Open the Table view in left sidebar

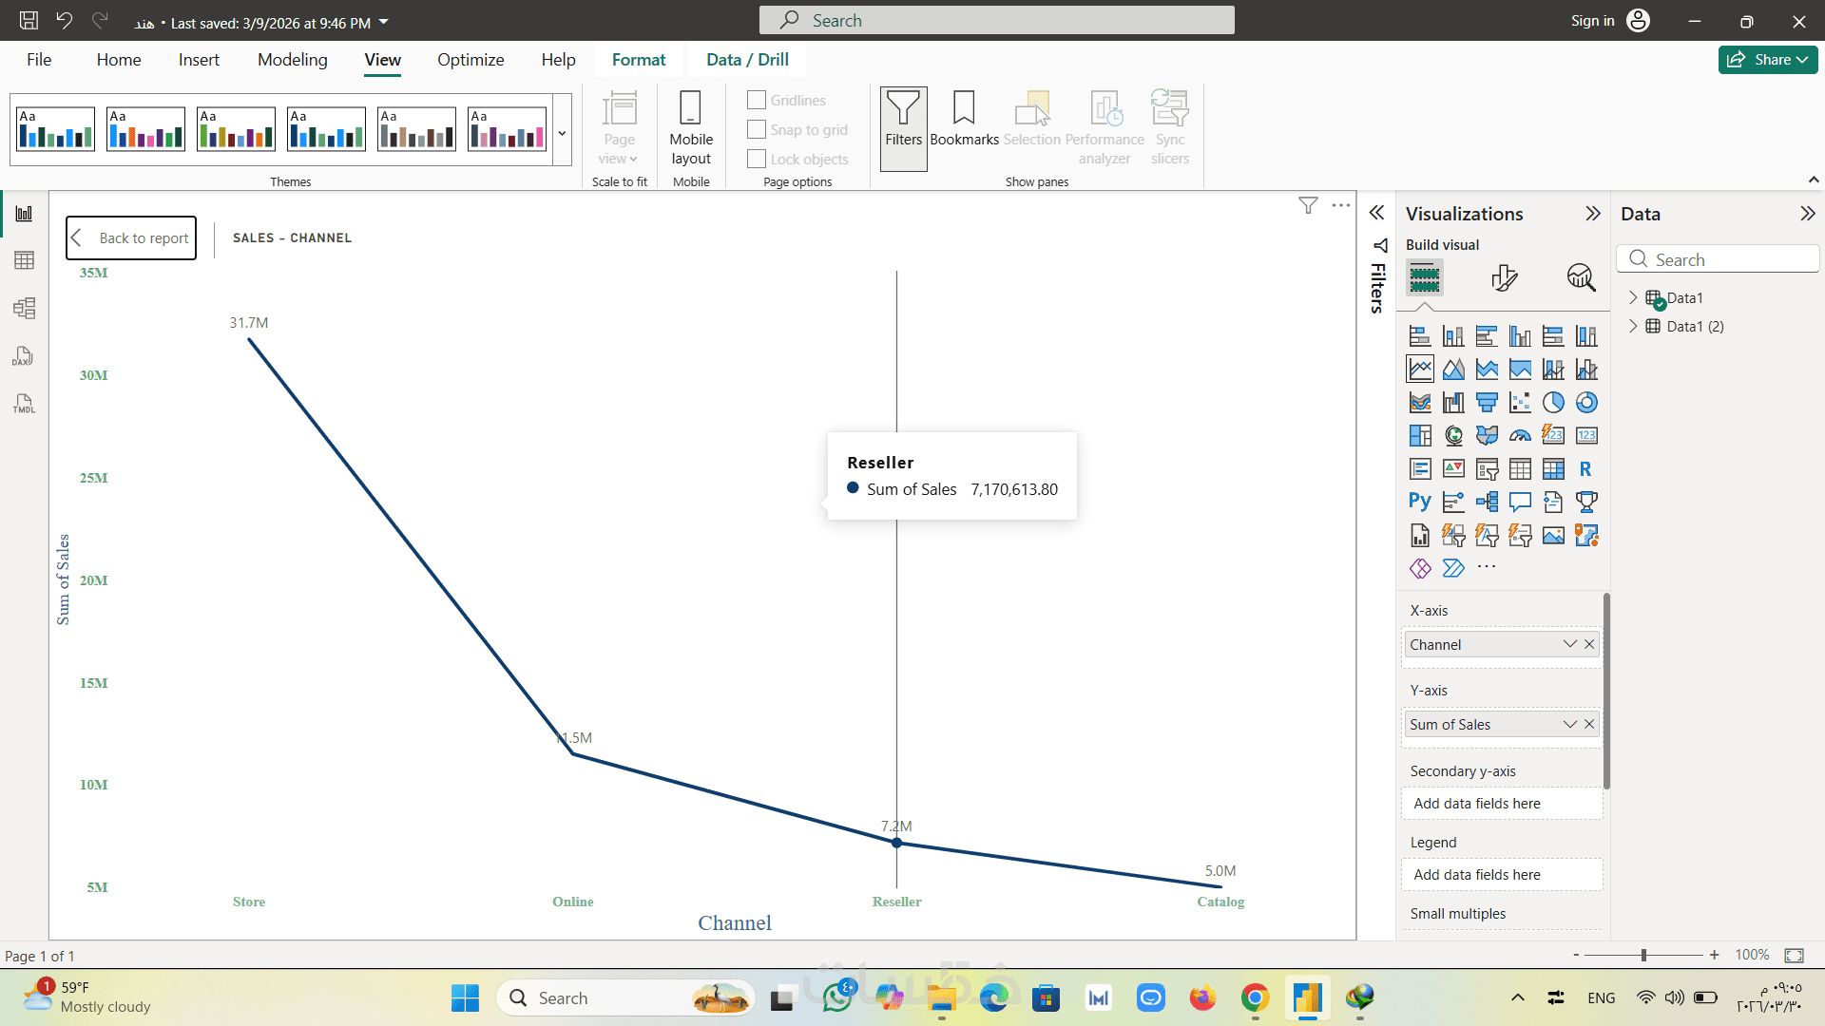click(25, 260)
